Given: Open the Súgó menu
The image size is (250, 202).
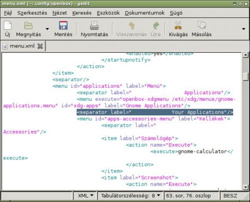Looking at the screenshot, I should 176,13.
